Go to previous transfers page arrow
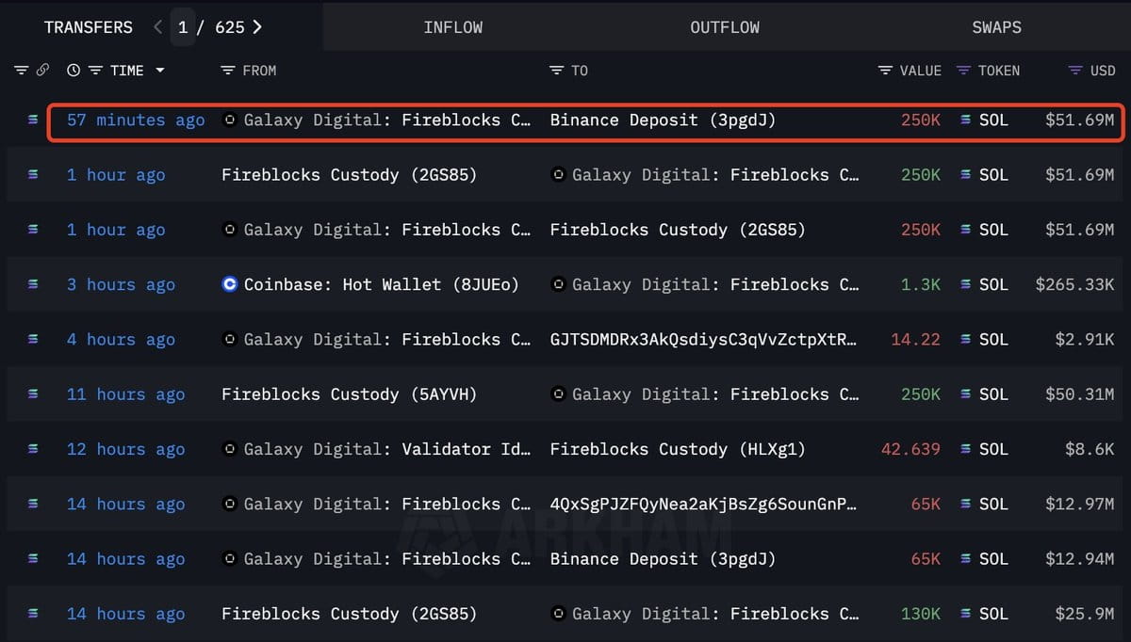Viewport: 1131px width, 642px height. 157,27
